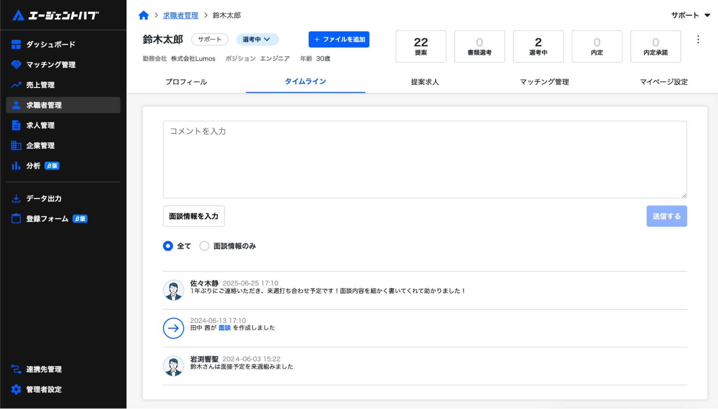Go to 売上管理 trend icon
The height and width of the screenshot is (409, 718).
(16, 85)
